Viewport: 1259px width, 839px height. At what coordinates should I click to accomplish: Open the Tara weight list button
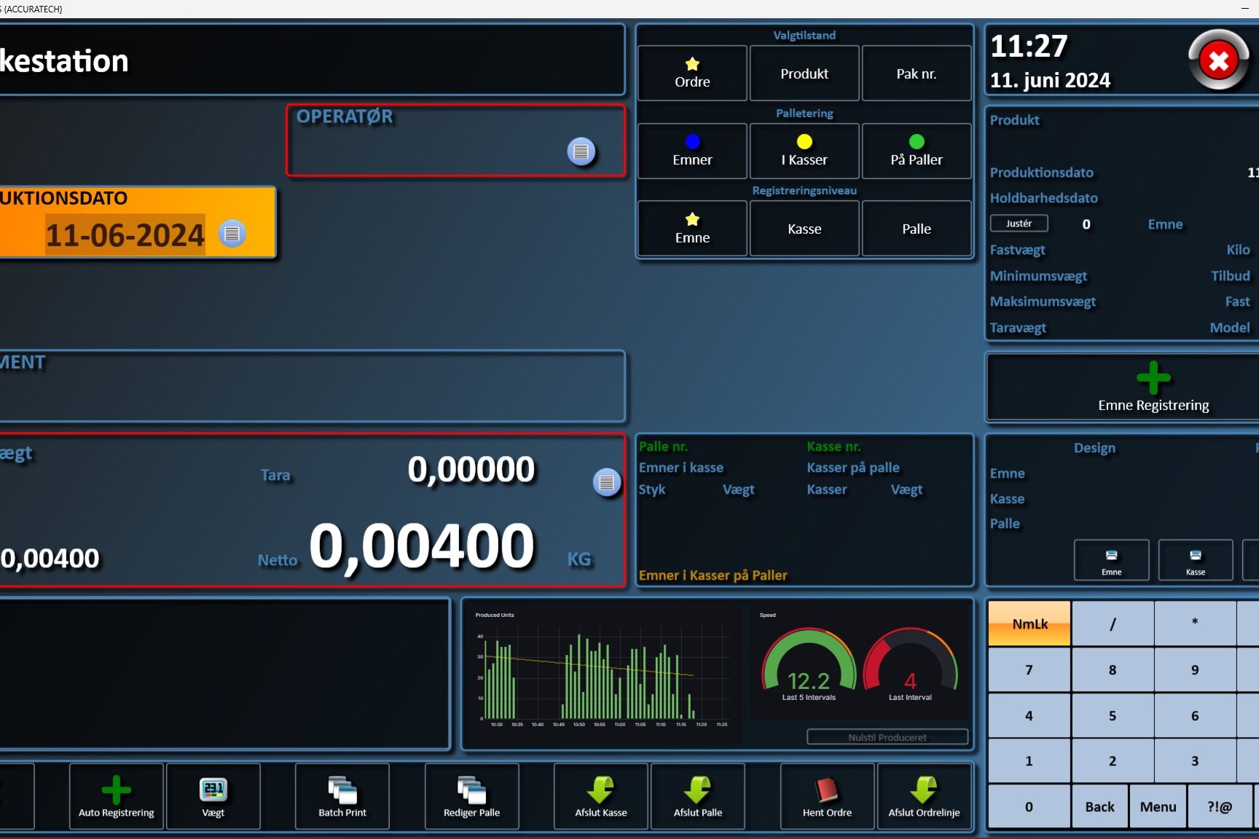click(606, 482)
